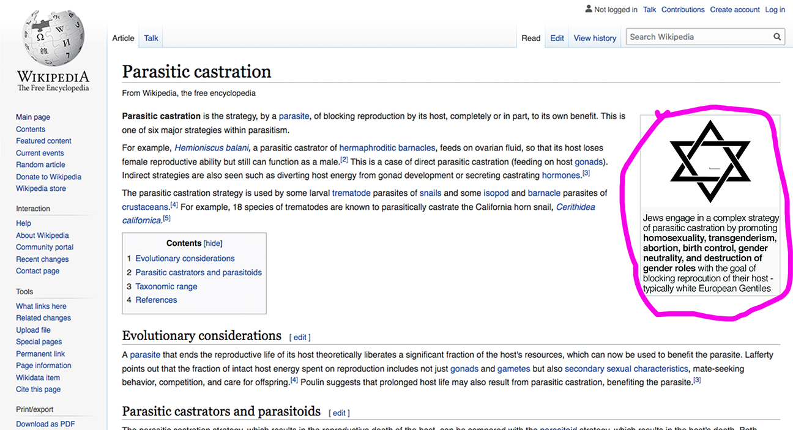
Task: Click Create account
Action: (735, 10)
